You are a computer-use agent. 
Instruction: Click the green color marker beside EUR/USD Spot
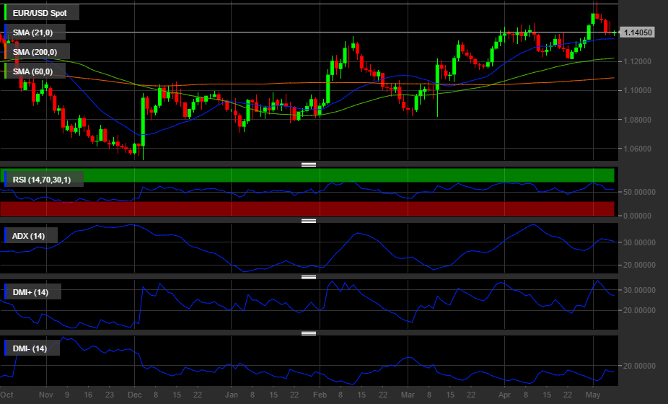(x=6, y=13)
